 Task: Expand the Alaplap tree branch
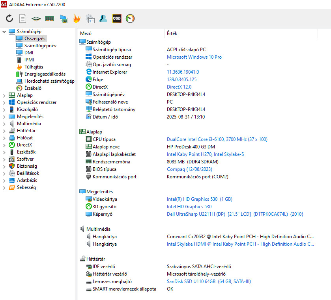tap(4, 95)
